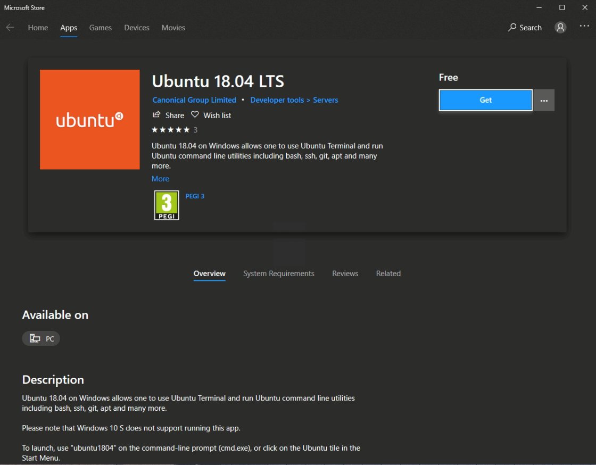The width and height of the screenshot is (596, 465).
Task: Click the Available on heading
Action: (55, 315)
